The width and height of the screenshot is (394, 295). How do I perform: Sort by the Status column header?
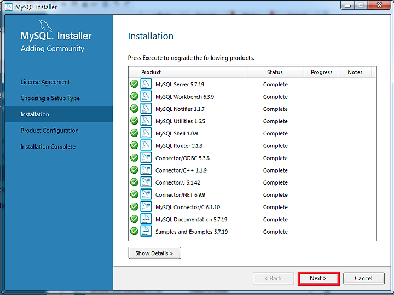coord(275,72)
